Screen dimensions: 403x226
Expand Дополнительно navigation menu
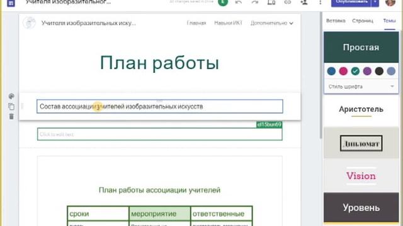click(272, 23)
